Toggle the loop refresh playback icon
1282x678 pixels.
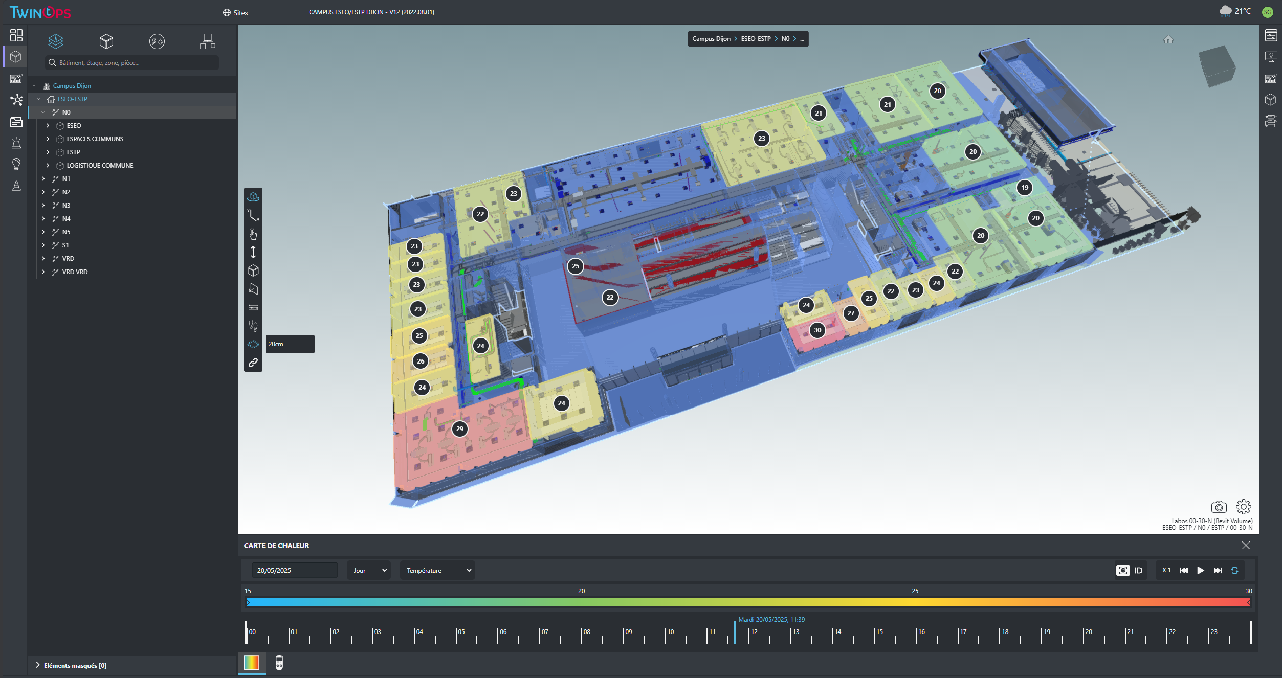1234,570
